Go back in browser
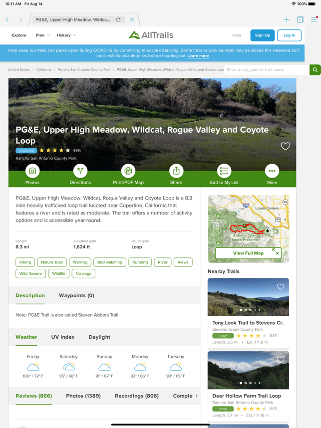 (x=7, y=19)
